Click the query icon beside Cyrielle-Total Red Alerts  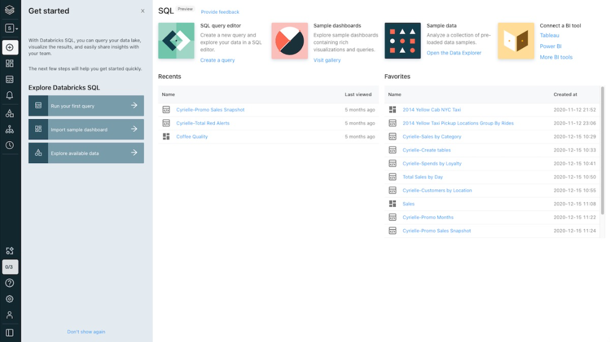point(166,123)
